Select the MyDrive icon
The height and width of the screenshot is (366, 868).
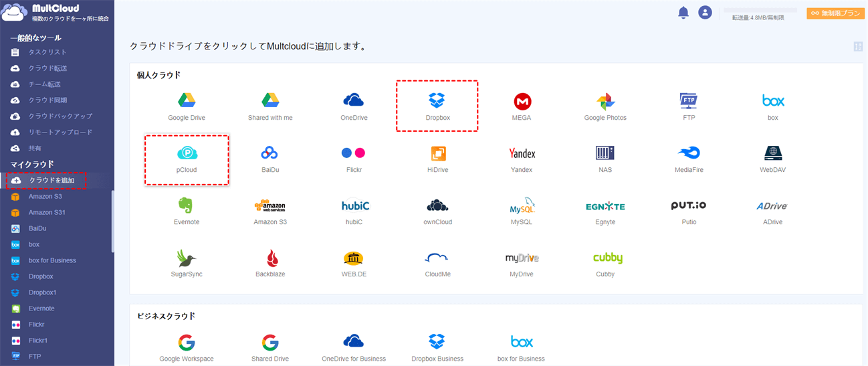coord(522,264)
